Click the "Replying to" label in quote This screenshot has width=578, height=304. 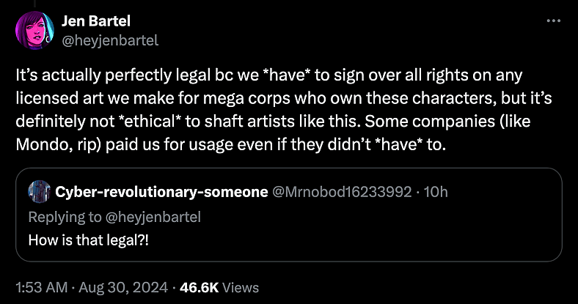65,217
